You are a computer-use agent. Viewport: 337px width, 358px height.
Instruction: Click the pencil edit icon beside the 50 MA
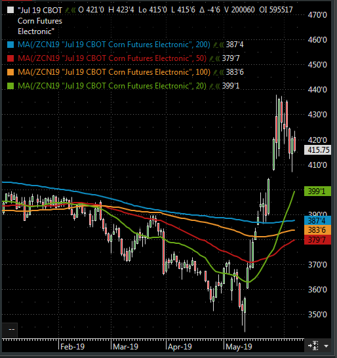tap(211, 58)
